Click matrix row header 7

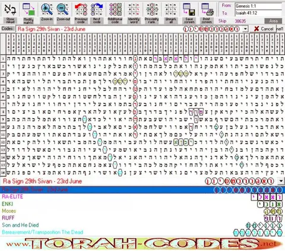(3, 104)
